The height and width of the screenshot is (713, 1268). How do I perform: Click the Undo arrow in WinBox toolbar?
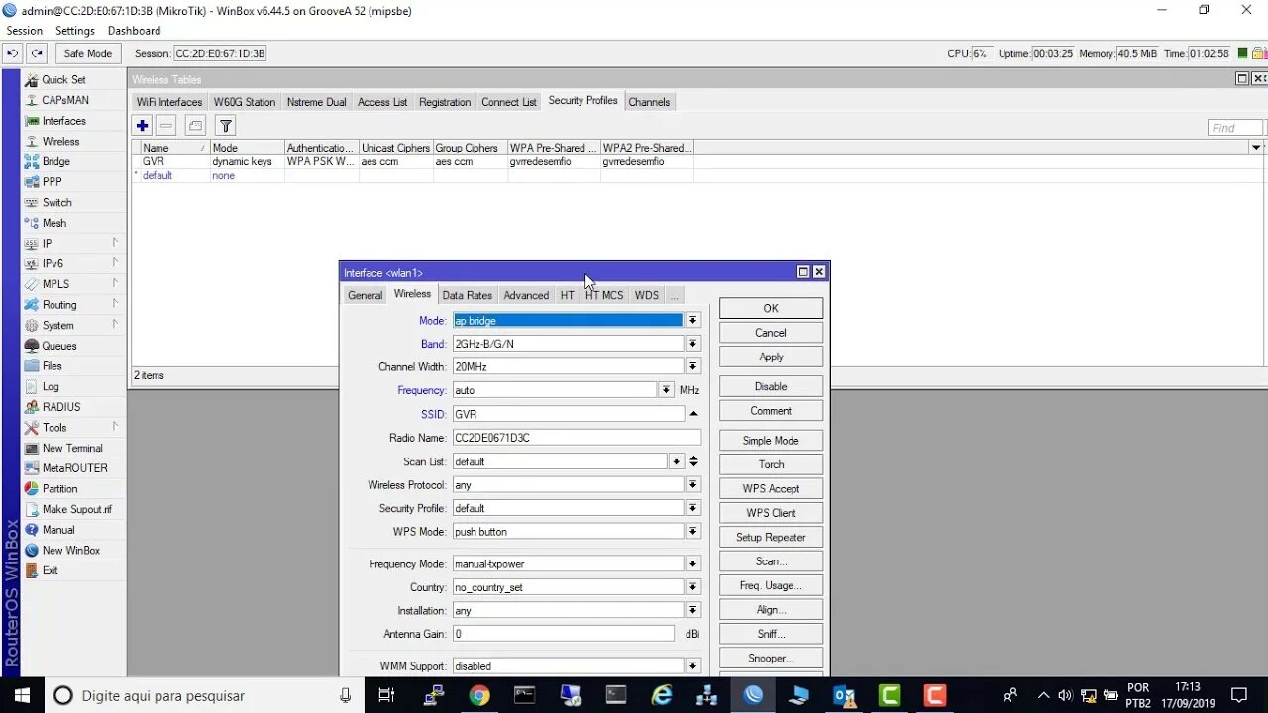point(13,53)
